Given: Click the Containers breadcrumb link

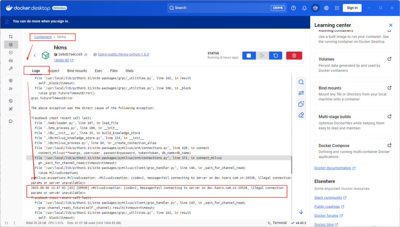Looking at the screenshot, I should point(43,37).
